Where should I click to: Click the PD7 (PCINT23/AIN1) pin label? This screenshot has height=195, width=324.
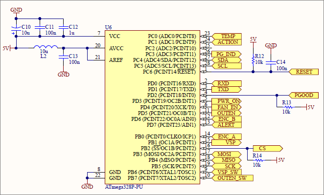(x=171, y=125)
